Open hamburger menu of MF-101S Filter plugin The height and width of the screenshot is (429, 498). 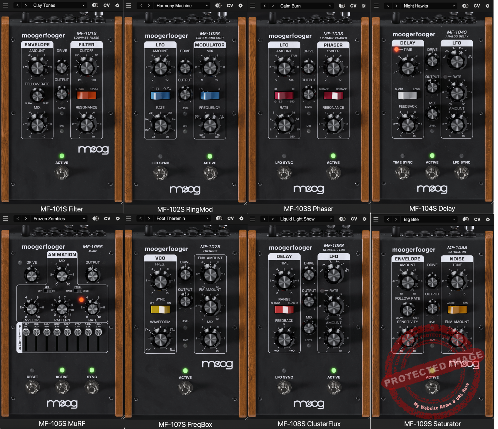click(5, 5)
